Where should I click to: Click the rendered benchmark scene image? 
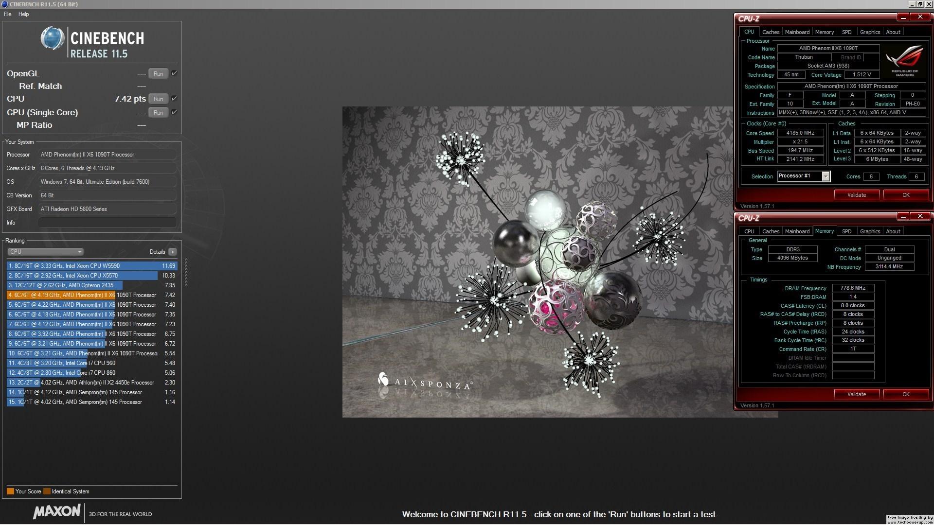pos(538,262)
